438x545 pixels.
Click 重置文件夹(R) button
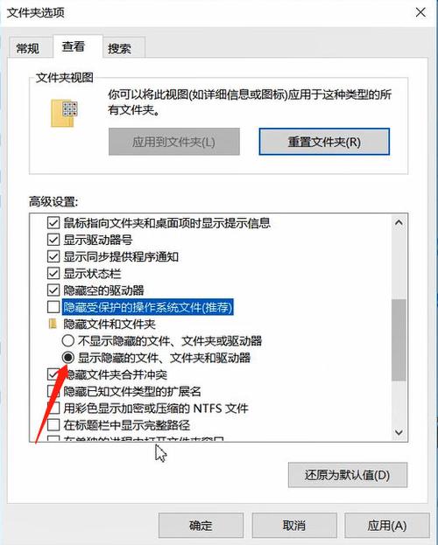click(324, 142)
